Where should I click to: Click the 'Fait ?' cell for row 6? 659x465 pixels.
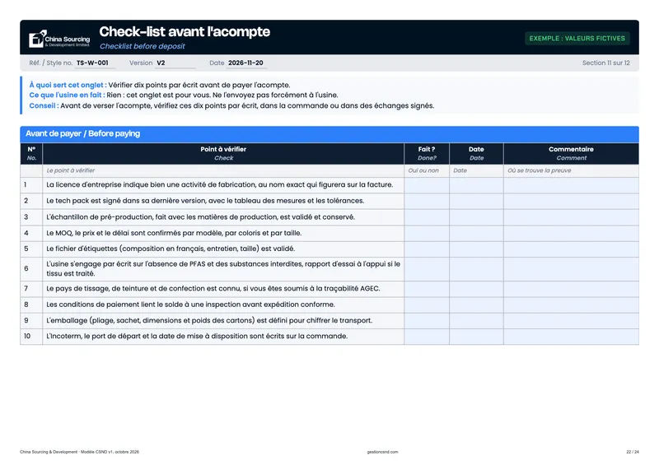click(427, 269)
